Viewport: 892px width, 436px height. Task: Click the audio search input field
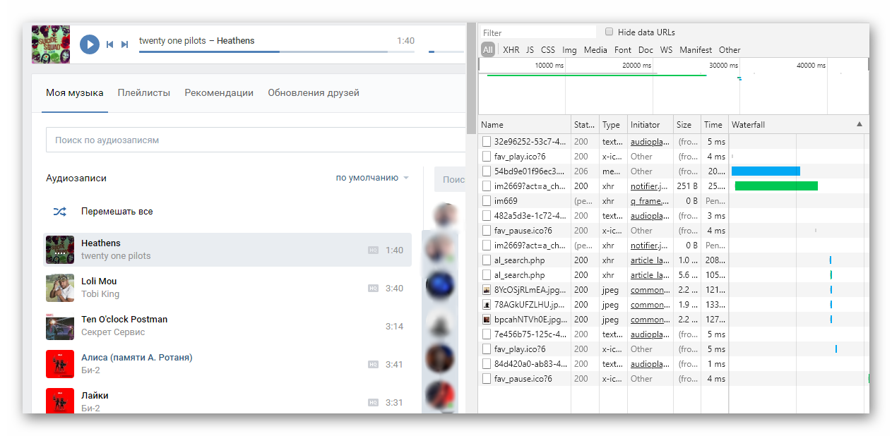tap(254, 140)
